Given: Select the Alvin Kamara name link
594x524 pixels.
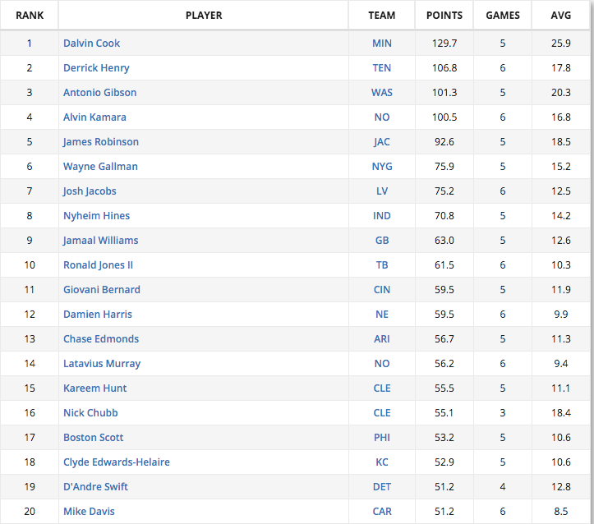Looking at the screenshot, I should click(94, 117).
